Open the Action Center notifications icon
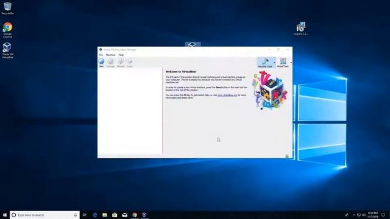Screen dimensions: 390x219 click(x=383, y=215)
